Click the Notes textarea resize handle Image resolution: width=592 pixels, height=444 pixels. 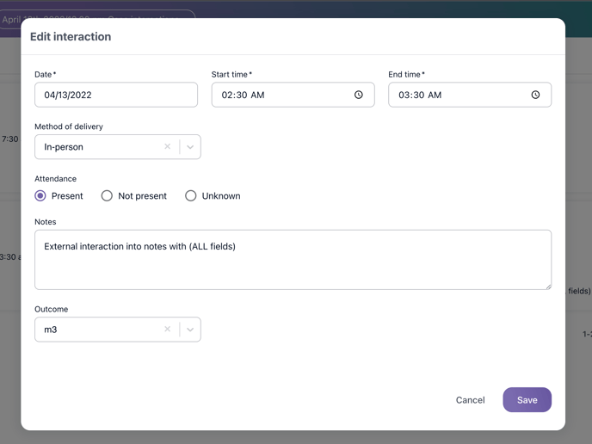click(547, 286)
